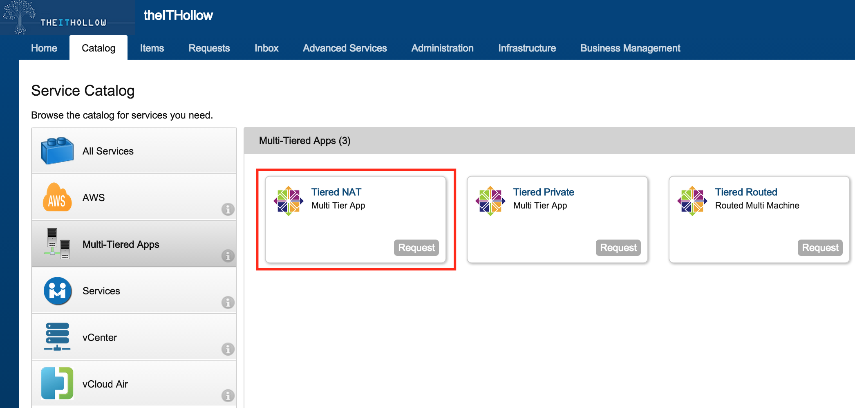The width and height of the screenshot is (855, 408).
Task: Click the Services blue circle icon
Action: (58, 291)
